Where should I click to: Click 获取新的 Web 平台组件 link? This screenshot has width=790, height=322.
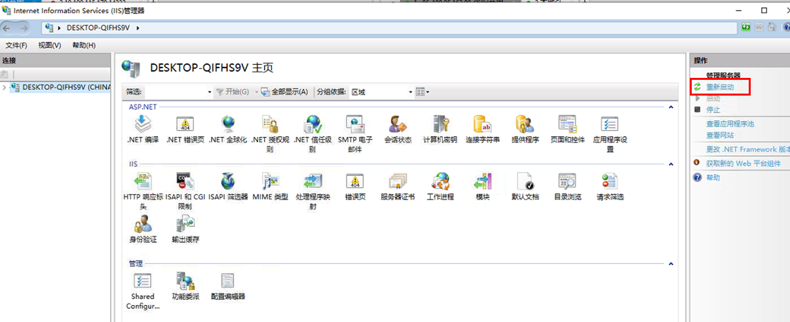743,164
